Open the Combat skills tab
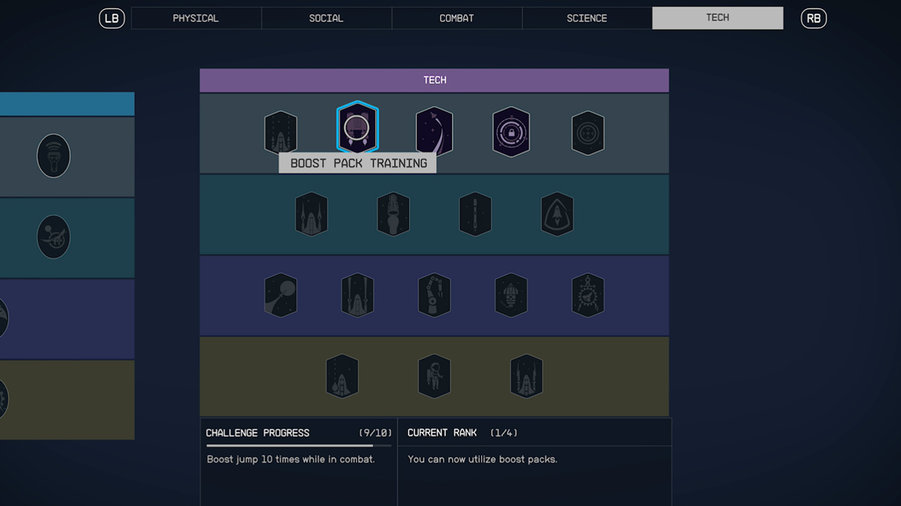This screenshot has height=506, width=901. pos(457,18)
